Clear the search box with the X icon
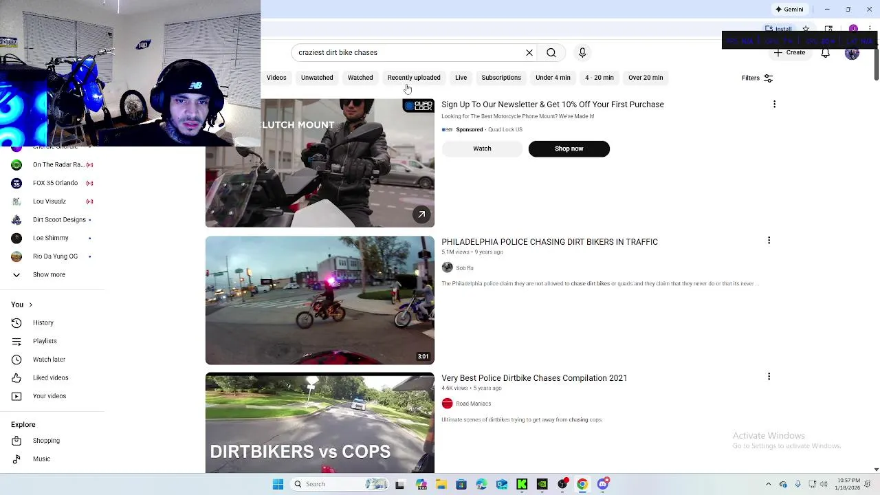880x495 pixels. tap(529, 53)
